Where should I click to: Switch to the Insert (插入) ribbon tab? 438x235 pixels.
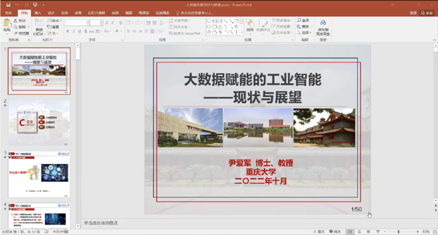point(37,12)
